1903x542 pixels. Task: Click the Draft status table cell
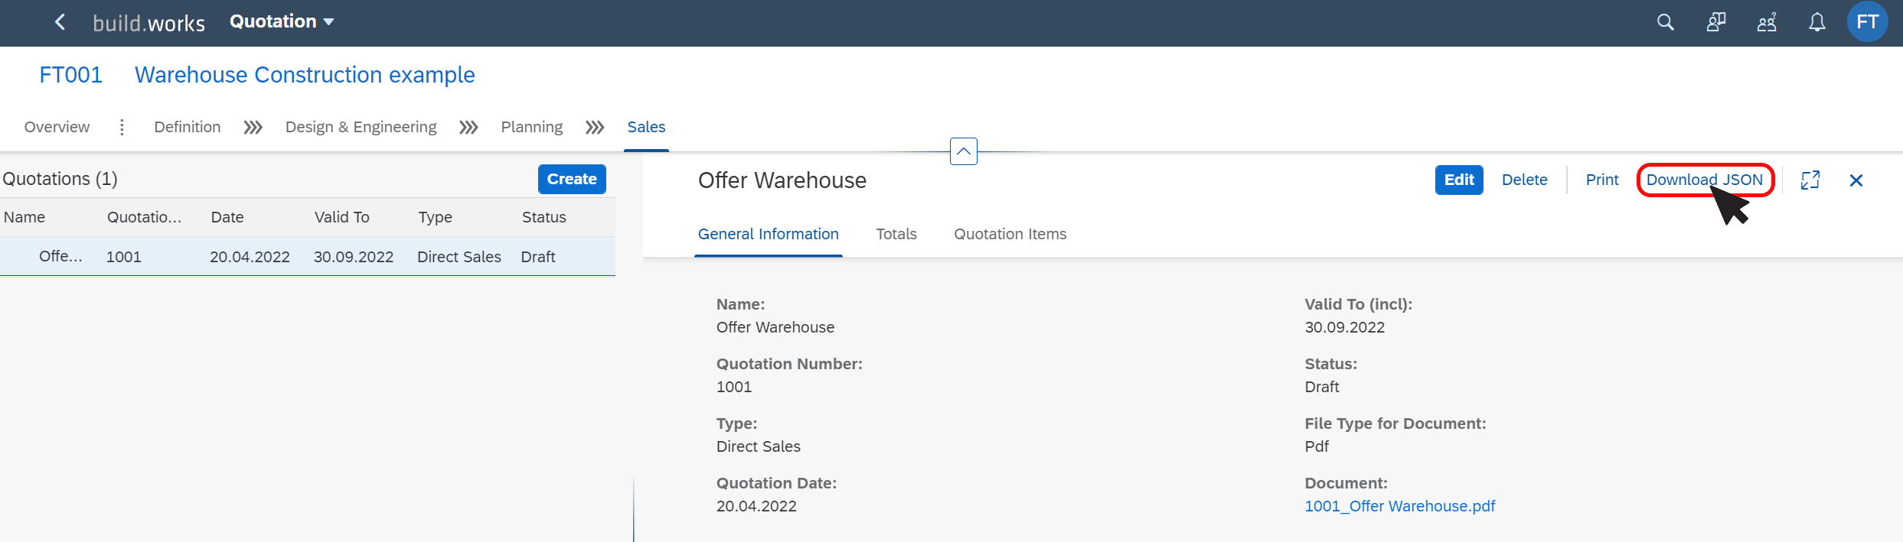click(538, 257)
